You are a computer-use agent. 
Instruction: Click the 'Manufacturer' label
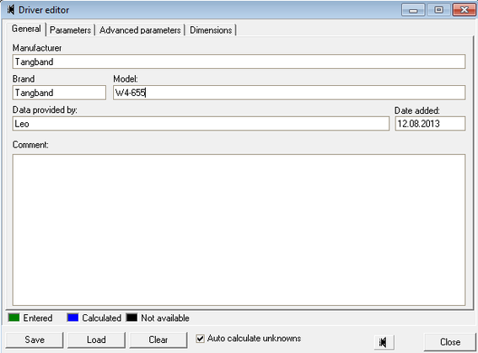(x=37, y=48)
